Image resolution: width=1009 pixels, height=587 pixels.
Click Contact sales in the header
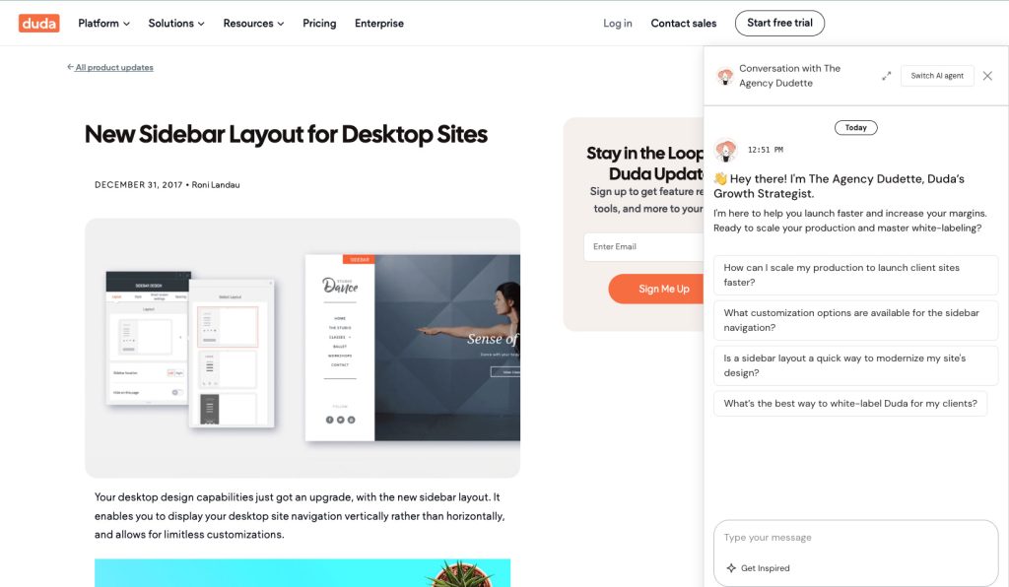click(684, 24)
